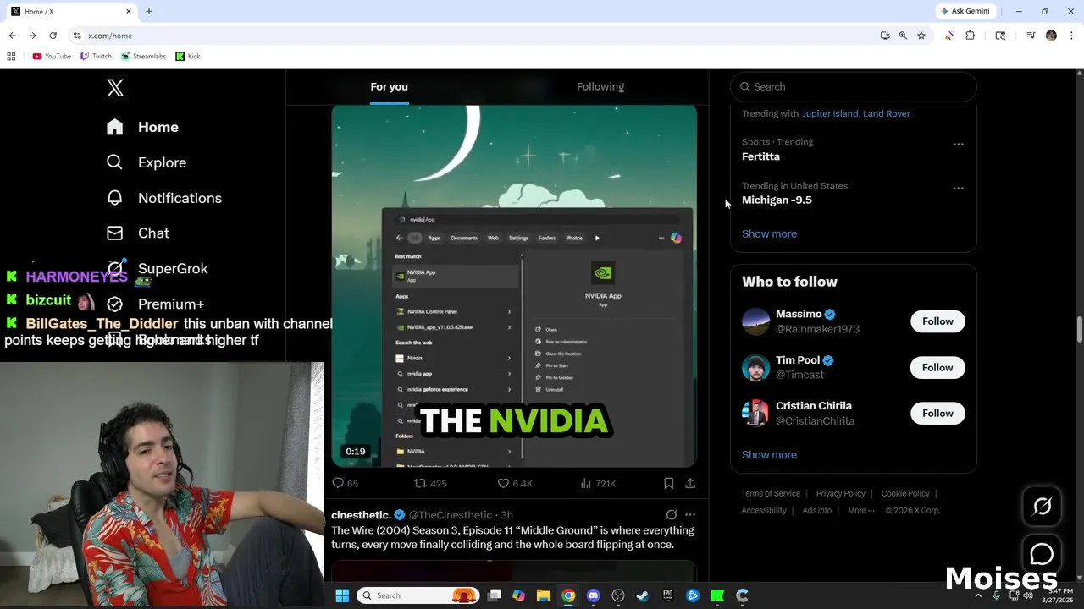
Task: Open Windows Start menu
Action: tap(342, 595)
